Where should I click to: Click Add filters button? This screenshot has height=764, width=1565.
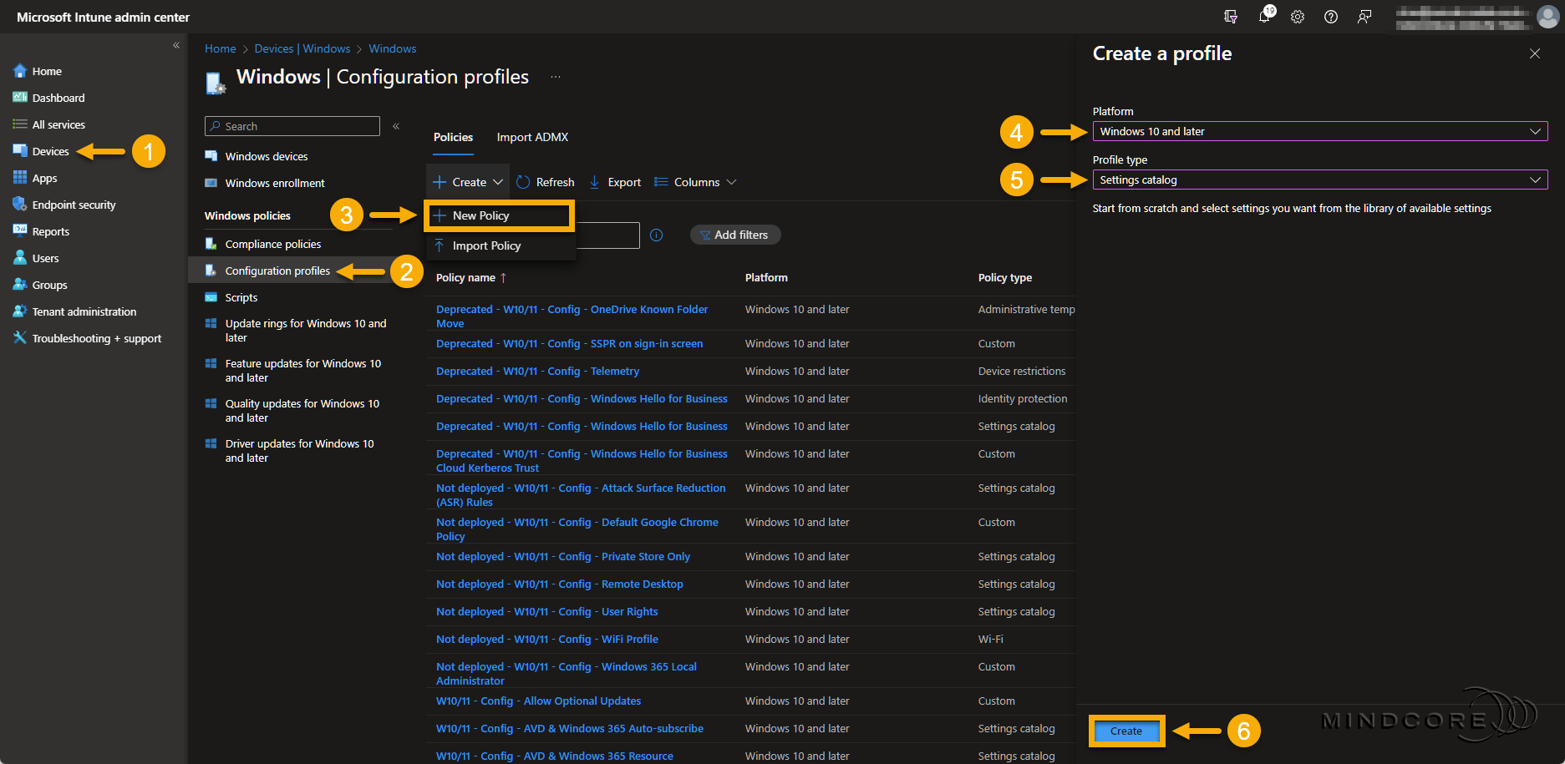(x=734, y=235)
